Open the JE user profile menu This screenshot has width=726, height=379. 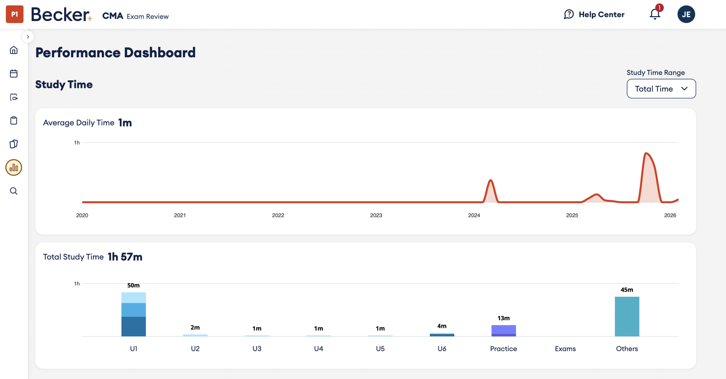click(x=686, y=14)
